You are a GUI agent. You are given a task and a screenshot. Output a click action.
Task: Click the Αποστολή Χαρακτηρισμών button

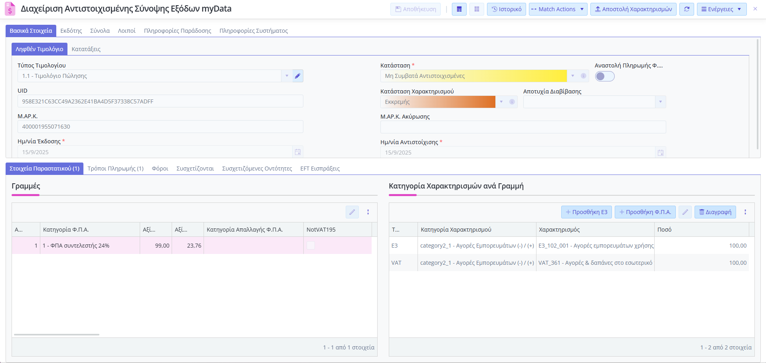point(633,9)
